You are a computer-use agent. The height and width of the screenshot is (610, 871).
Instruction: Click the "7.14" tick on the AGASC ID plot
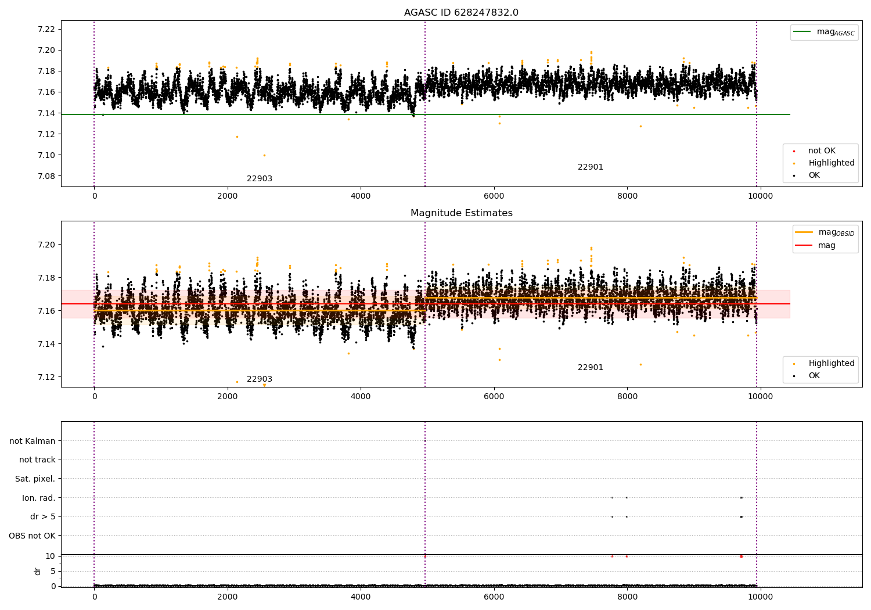tap(46, 113)
